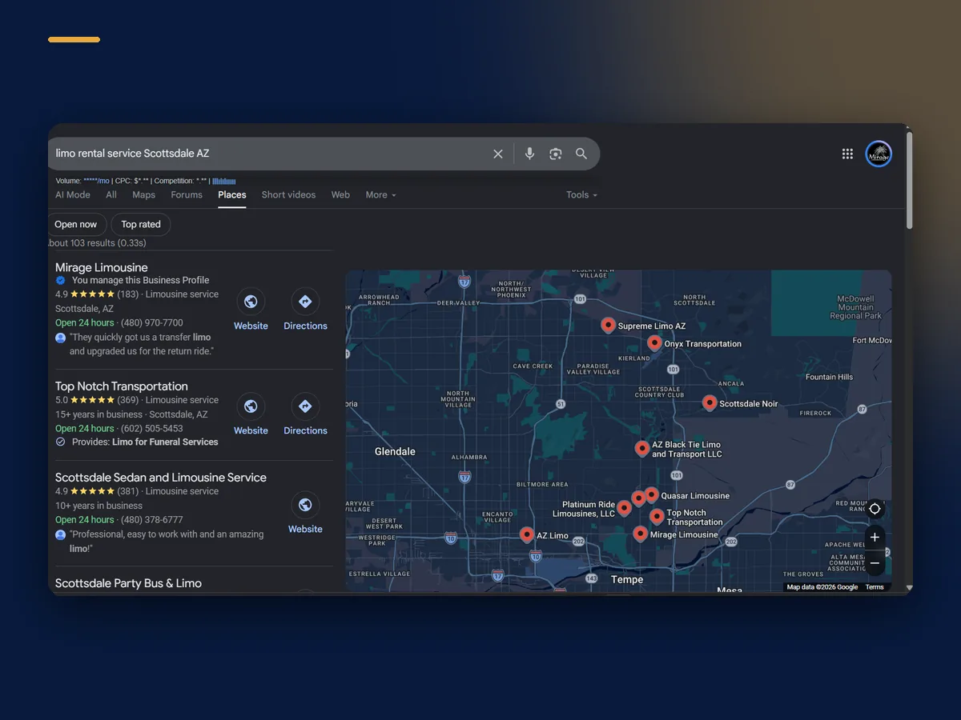Select the AZ Black Tie Limo map pin
961x720 pixels.
[642, 448]
